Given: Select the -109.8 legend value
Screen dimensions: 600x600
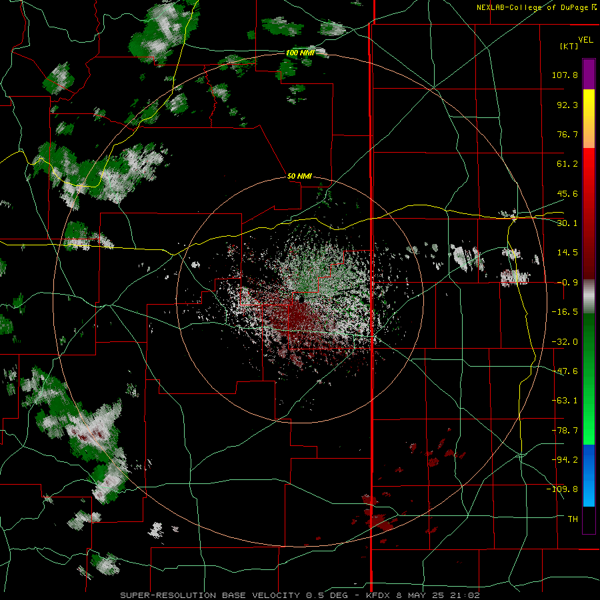Looking at the screenshot, I should click(562, 489).
